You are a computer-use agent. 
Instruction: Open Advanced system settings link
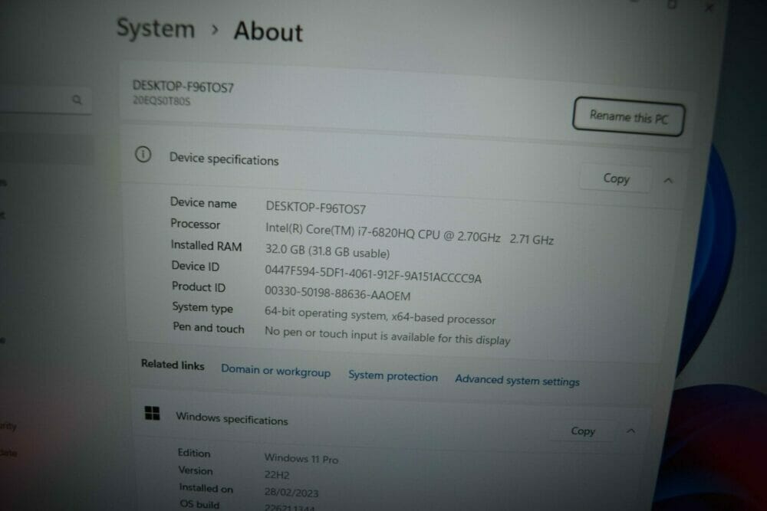517,381
